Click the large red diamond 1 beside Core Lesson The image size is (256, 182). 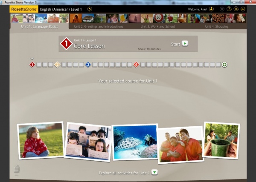click(x=66, y=44)
